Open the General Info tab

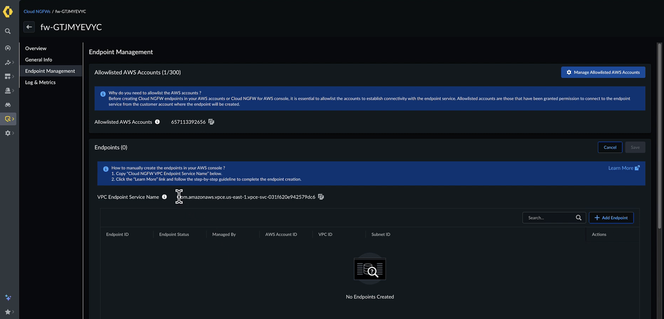tap(38, 60)
